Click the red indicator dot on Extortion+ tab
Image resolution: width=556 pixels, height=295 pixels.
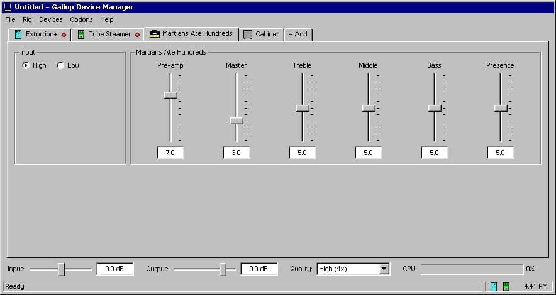point(64,35)
